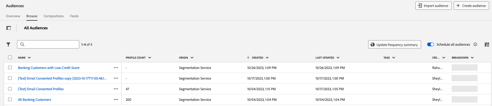Image resolution: width=492 pixels, height=106 pixels.
Task: Switch to the Browse tab
Action: (32, 16)
